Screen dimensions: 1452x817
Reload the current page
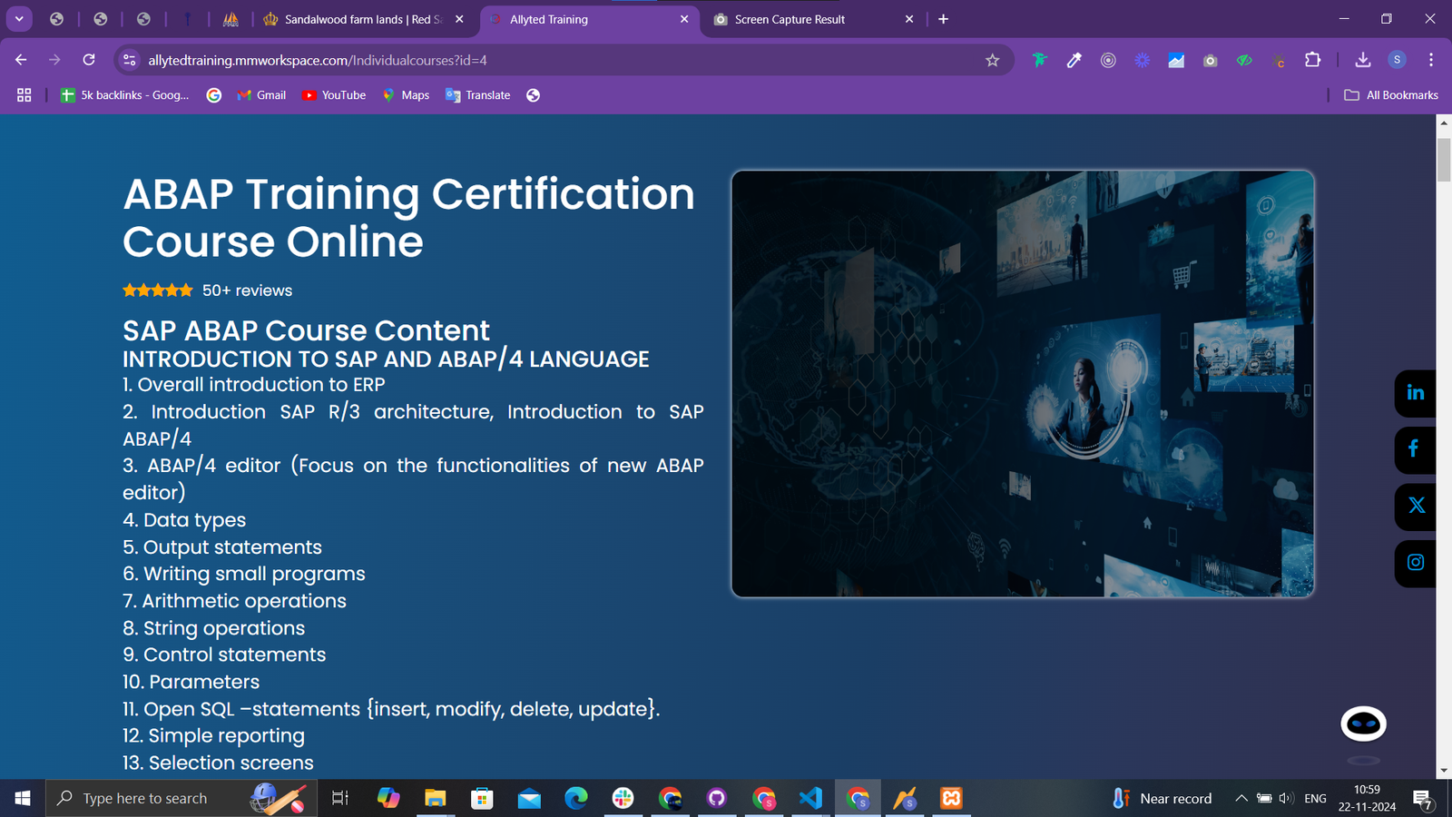click(89, 60)
